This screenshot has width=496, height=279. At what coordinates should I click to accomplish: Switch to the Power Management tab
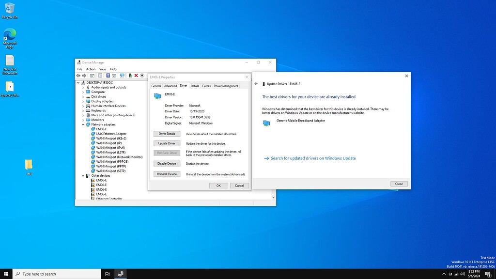click(226, 86)
